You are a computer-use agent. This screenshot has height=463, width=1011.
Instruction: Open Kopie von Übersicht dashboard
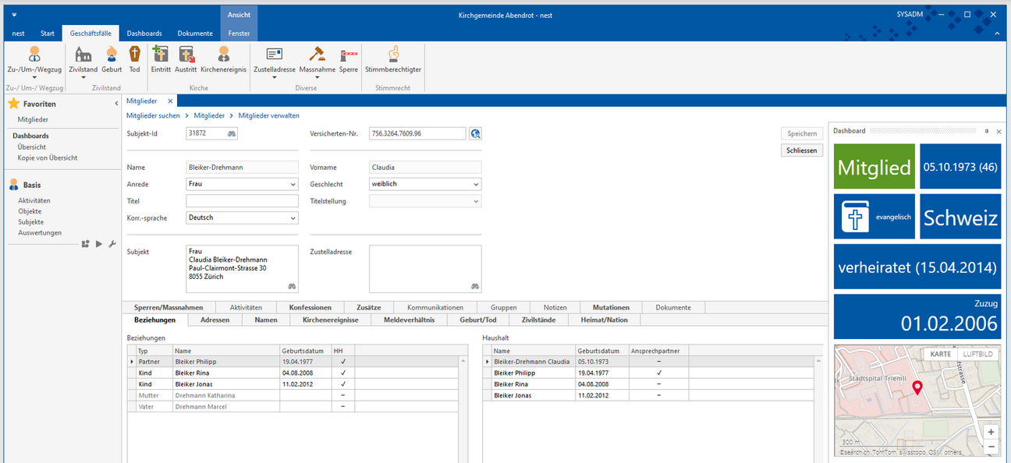tap(48, 157)
